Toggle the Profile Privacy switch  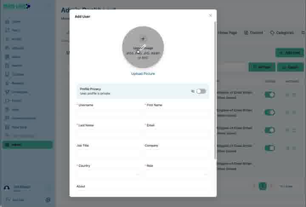pos(201,91)
